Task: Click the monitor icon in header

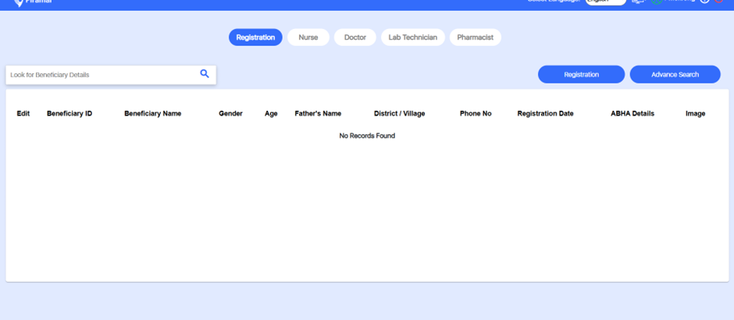Action: 638,2
